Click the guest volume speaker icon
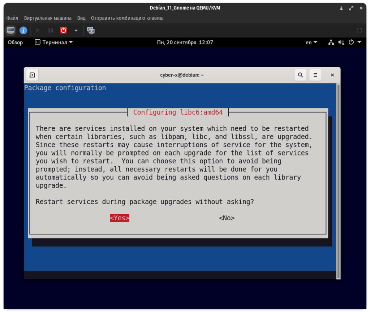Screen dimensions: 370x313 click(341, 42)
